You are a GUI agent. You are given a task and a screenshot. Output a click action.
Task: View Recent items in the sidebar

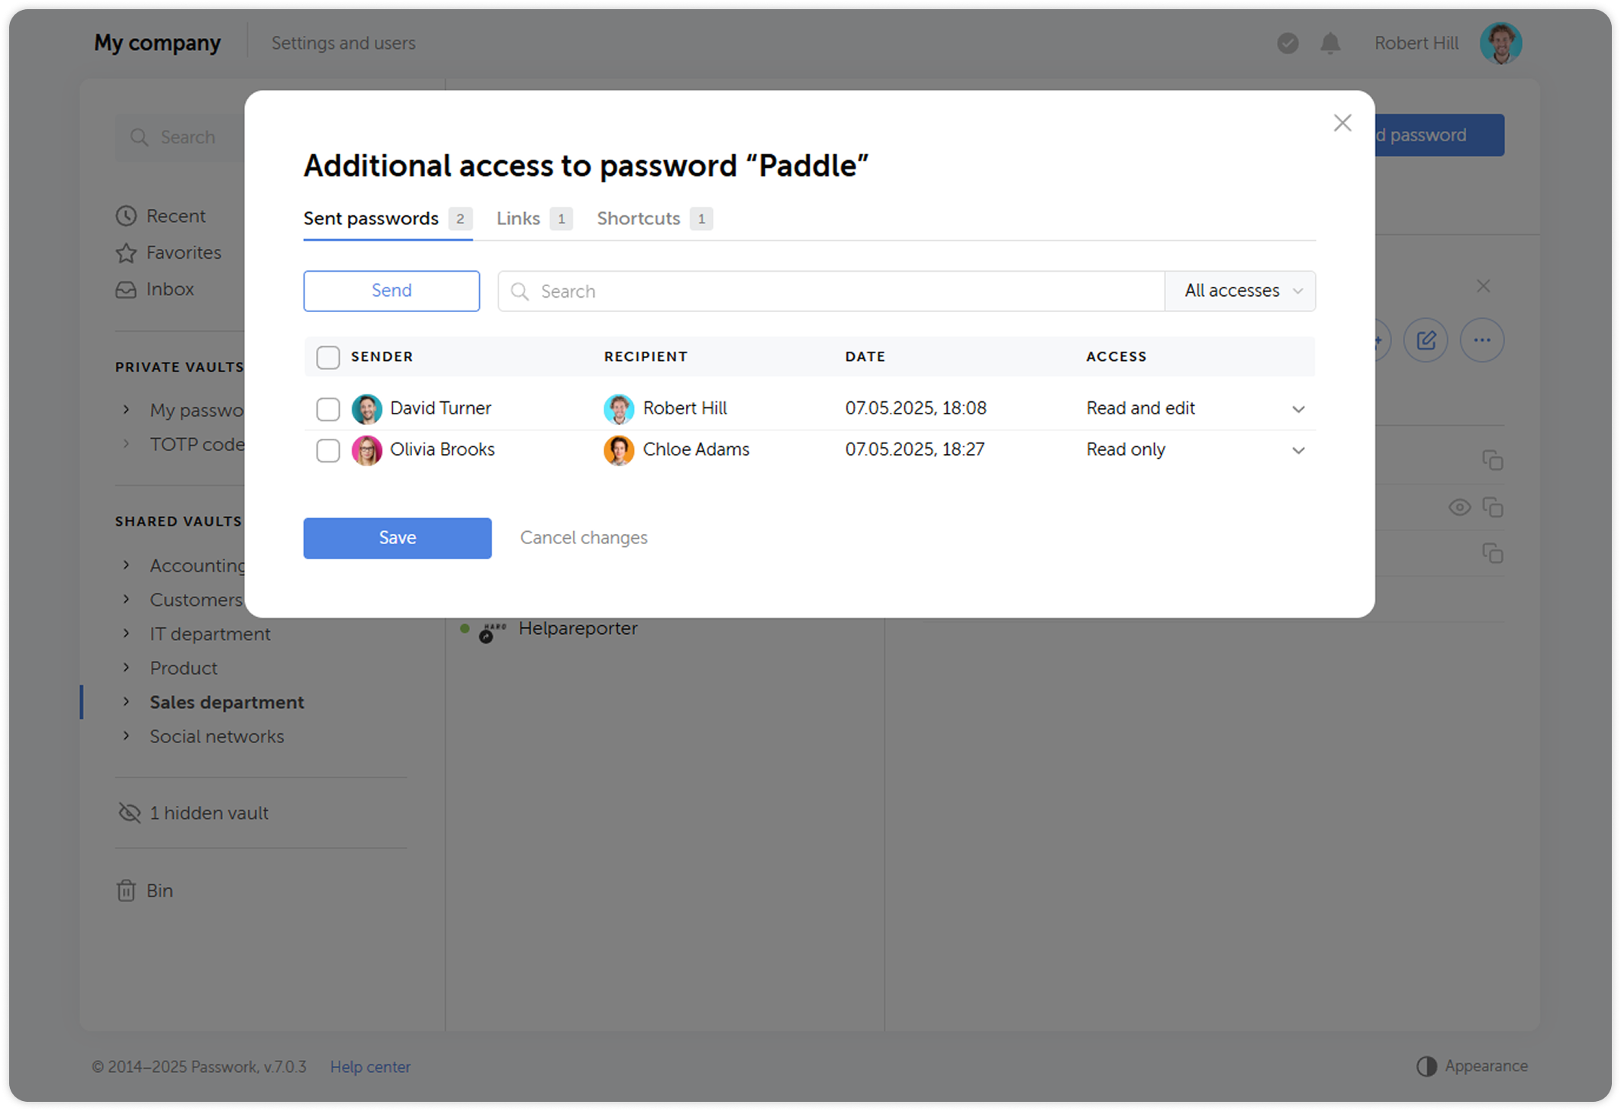coord(176,216)
